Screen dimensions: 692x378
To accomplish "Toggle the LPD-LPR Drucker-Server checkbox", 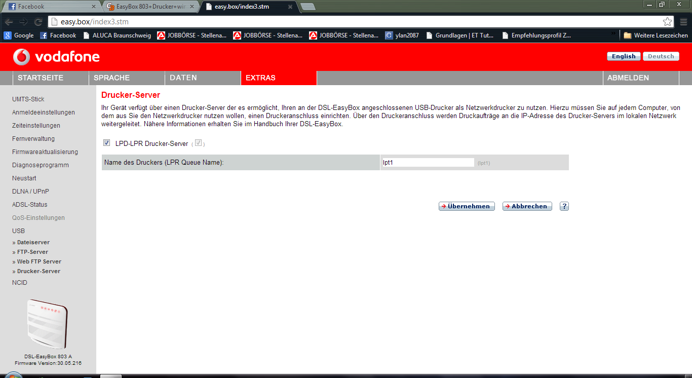I will [106, 143].
